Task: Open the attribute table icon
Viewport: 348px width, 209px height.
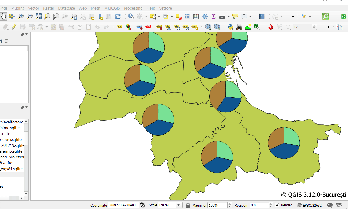Action: point(187,16)
